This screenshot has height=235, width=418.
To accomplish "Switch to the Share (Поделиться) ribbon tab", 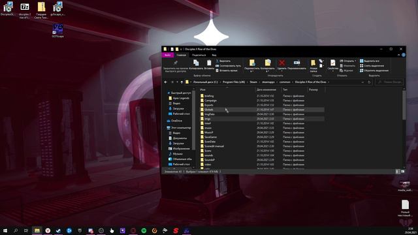I will tap(199, 55).
